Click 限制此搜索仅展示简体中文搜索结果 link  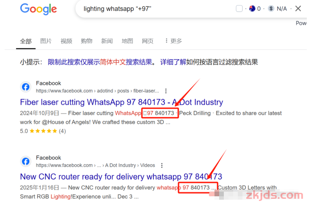[x=100, y=62]
